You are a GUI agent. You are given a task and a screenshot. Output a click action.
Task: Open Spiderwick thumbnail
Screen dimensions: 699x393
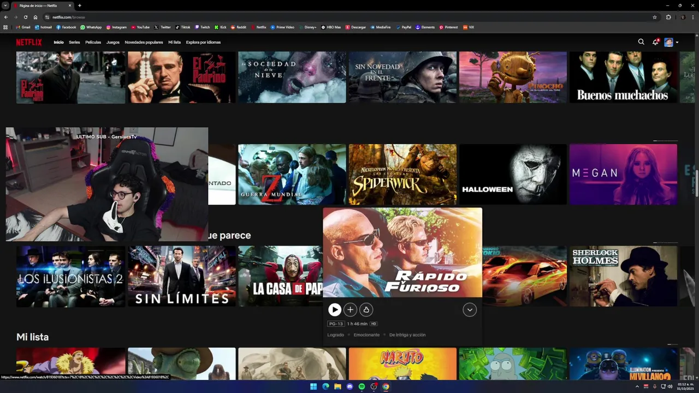coord(402,175)
